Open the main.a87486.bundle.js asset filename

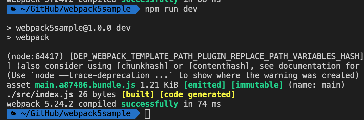coord(85,85)
